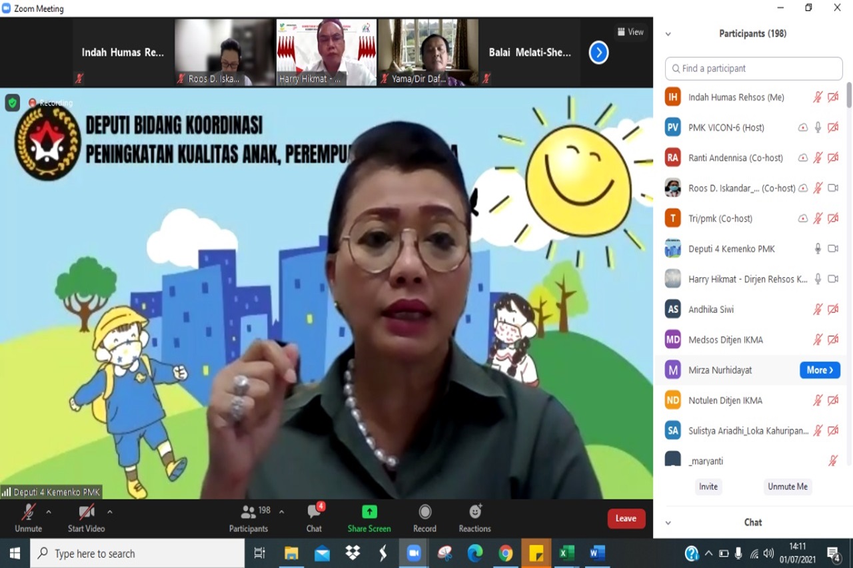Start recording with the Record button
The image size is (853, 568).
(x=425, y=518)
